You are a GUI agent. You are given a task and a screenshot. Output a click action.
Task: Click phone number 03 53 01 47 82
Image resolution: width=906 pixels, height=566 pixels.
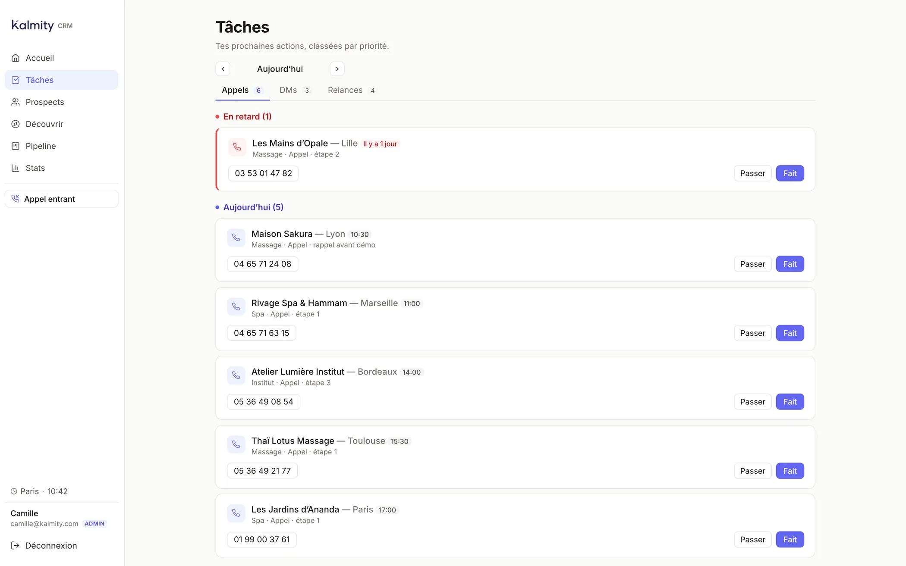(x=263, y=173)
